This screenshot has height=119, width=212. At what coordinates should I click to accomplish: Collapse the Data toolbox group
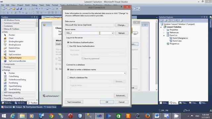pyautogui.click(x=3, y=32)
